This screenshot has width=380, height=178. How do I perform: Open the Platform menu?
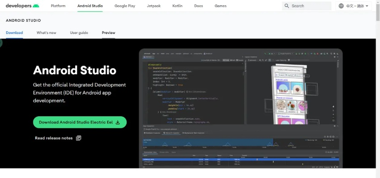(58, 6)
